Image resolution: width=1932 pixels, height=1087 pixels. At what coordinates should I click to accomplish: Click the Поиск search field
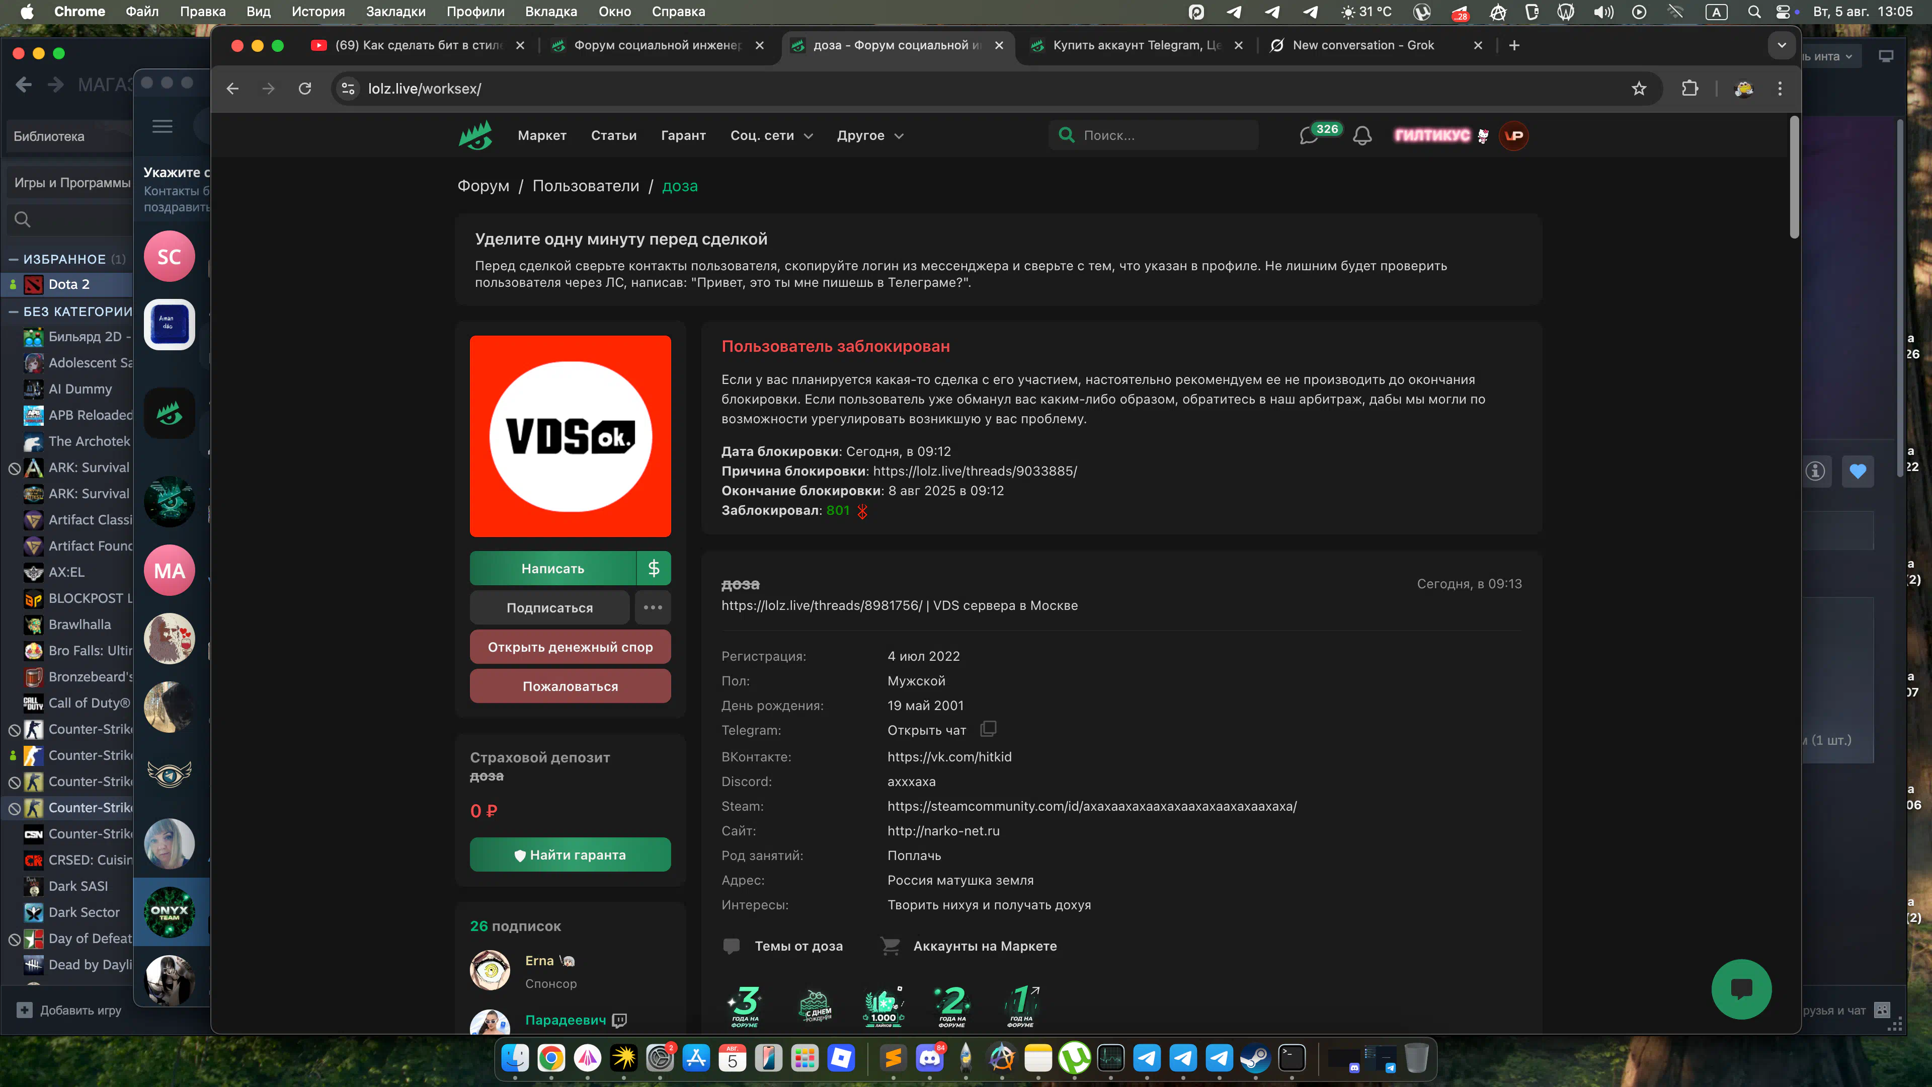1154,136
